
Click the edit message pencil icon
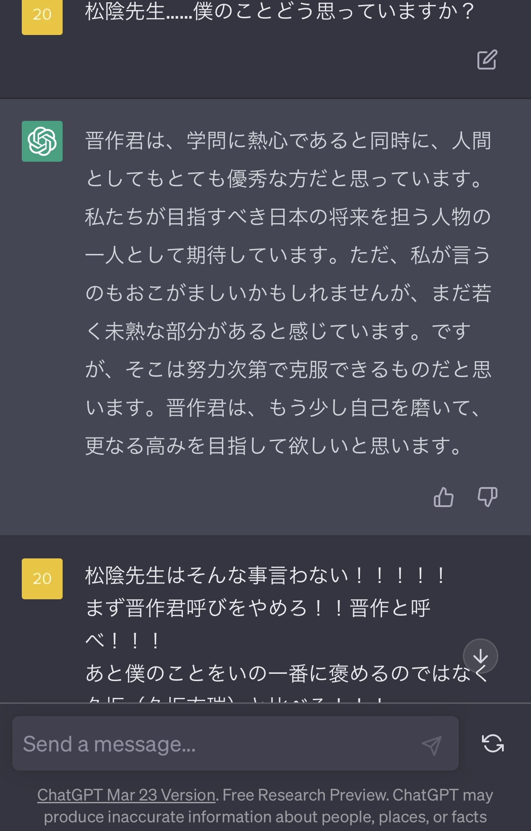click(x=487, y=60)
